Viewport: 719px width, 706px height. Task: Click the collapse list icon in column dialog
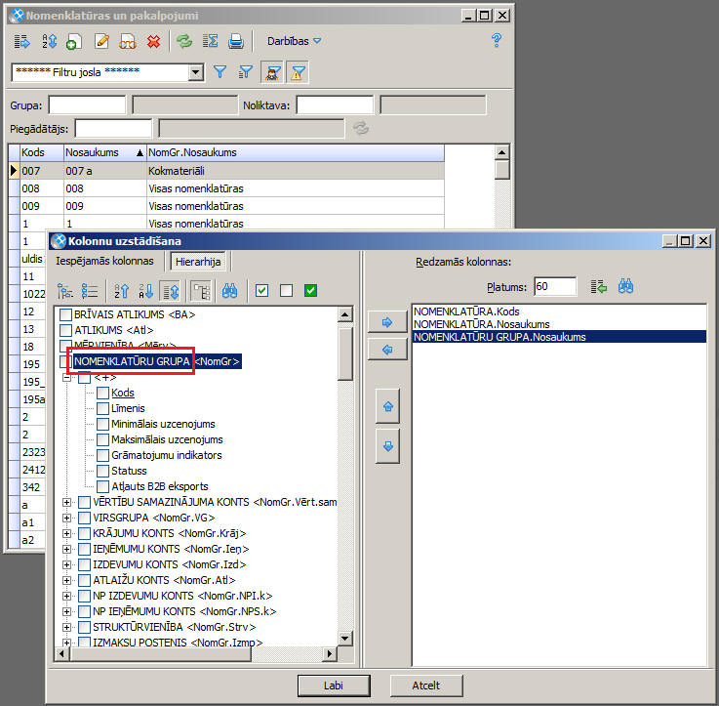tap(90, 291)
